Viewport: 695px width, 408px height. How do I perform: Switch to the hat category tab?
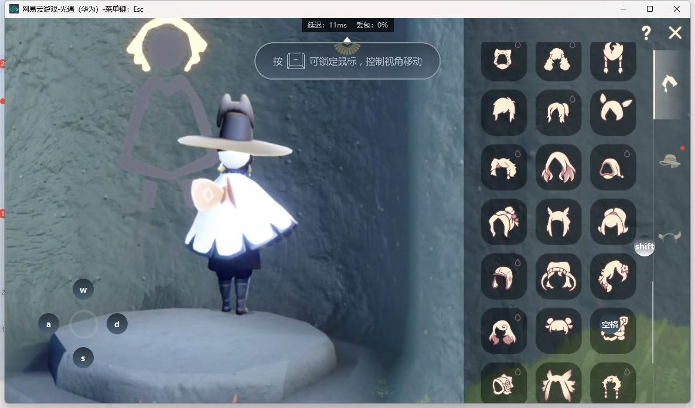coord(670,160)
